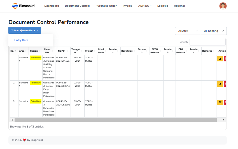
Task: Expand the ADM DC menu
Action: [144, 6]
